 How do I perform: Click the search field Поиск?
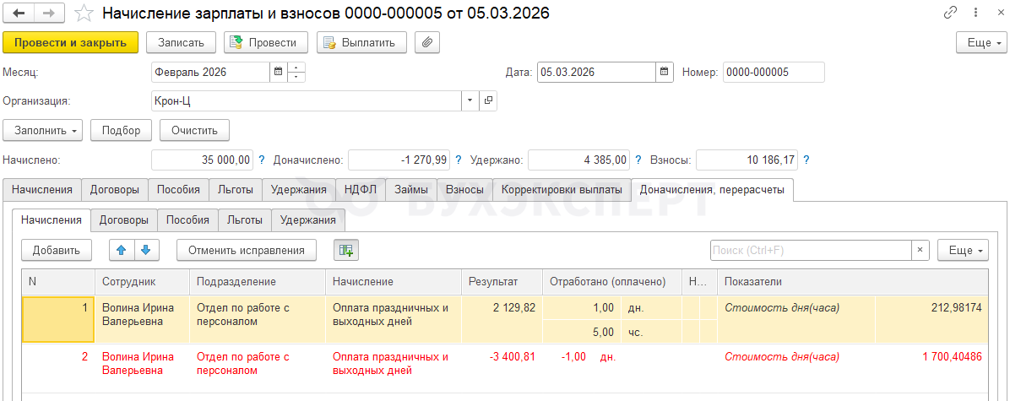coord(811,250)
